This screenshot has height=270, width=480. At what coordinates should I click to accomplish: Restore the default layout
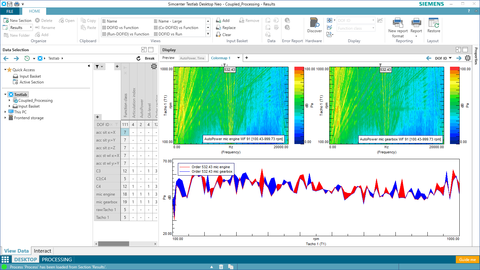point(434,25)
